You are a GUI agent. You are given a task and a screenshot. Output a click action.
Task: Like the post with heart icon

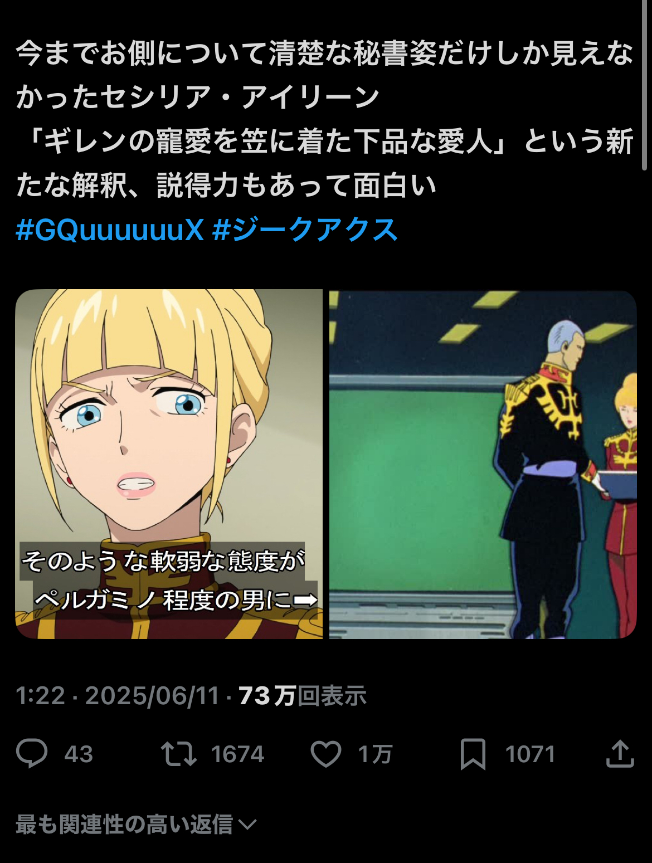pyautogui.click(x=326, y=754)
